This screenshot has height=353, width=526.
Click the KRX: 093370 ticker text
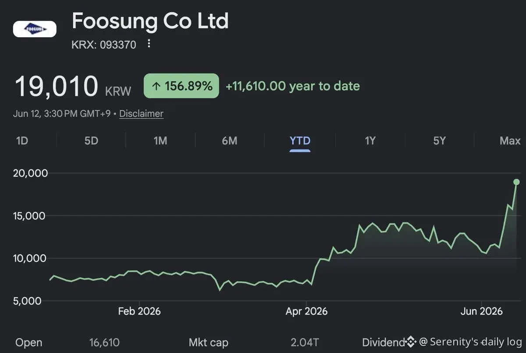coord(104,44)
